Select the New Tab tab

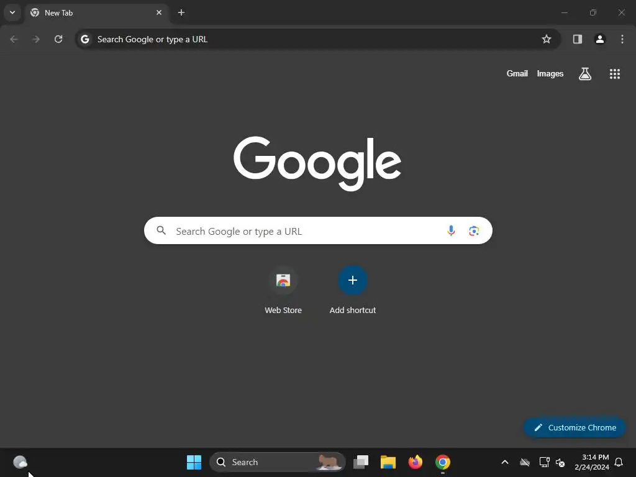96,13
